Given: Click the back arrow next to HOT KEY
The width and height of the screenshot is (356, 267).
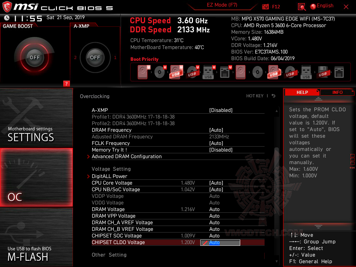Looking at the screenshot, I should click(273, 96).
